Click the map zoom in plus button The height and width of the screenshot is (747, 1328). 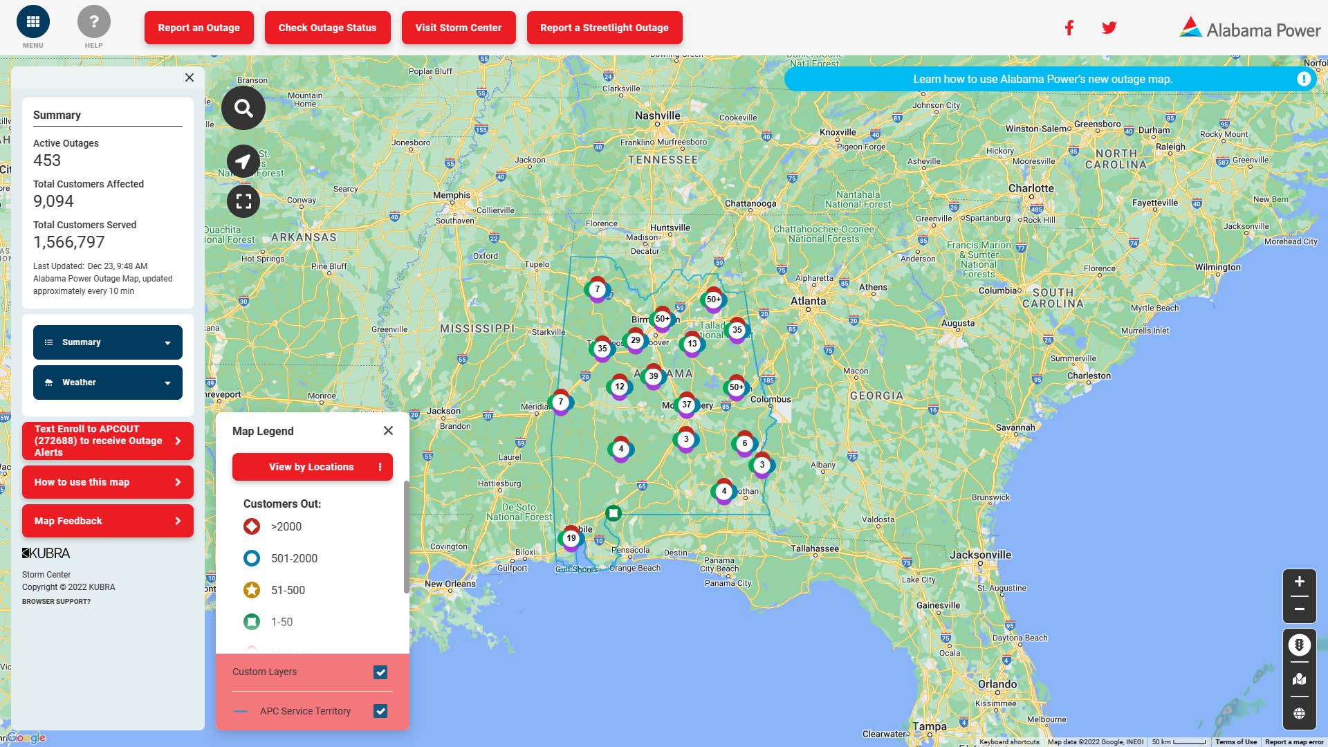click(1299, 582)
